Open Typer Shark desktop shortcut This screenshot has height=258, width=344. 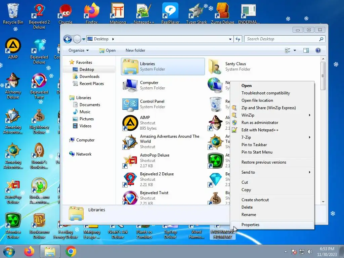pos(196,13)
